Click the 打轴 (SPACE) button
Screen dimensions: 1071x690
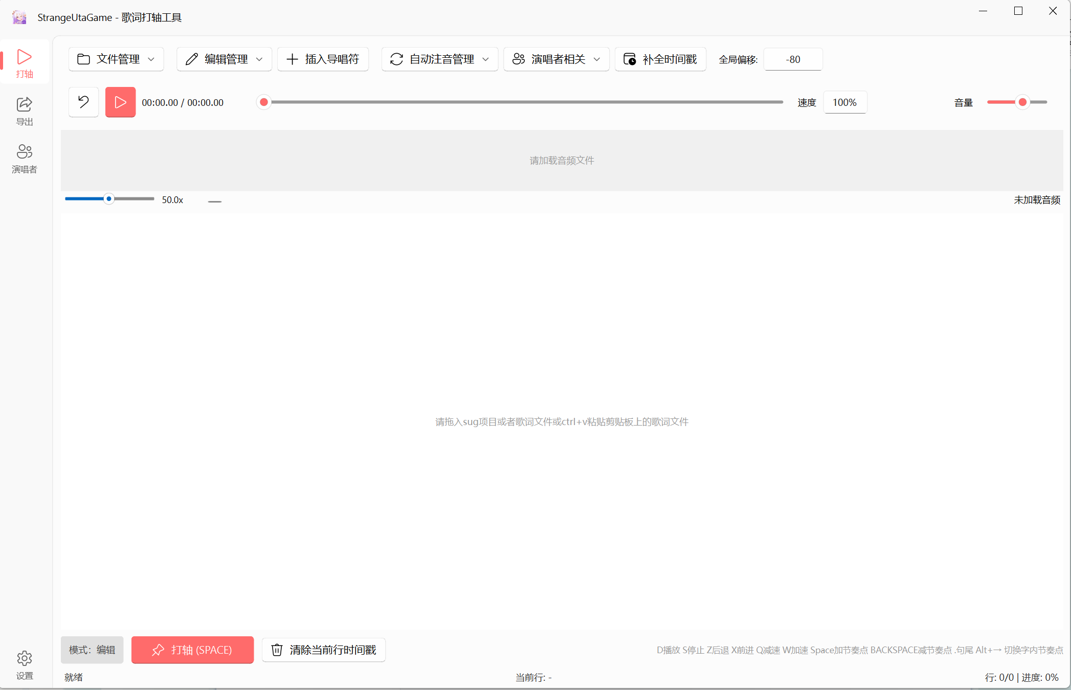(x=192, y=650)
